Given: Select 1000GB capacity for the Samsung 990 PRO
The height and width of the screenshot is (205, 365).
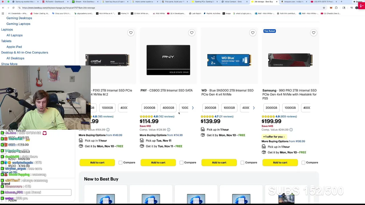Looking at the screenshot, I should click(290, 108).
